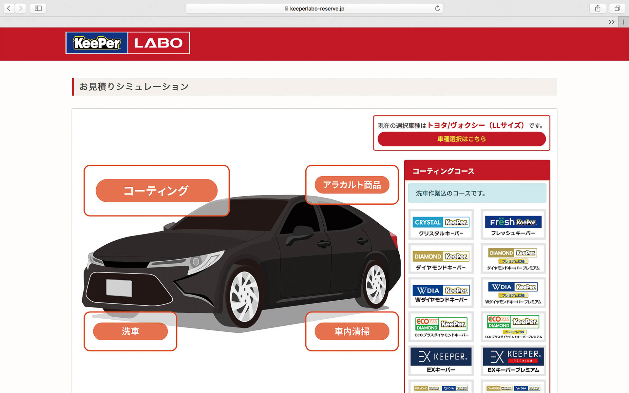Select the Fresh Keeper coating course
Screen dimensions: 629x393
pyautogui.click(x=513, y=224)
